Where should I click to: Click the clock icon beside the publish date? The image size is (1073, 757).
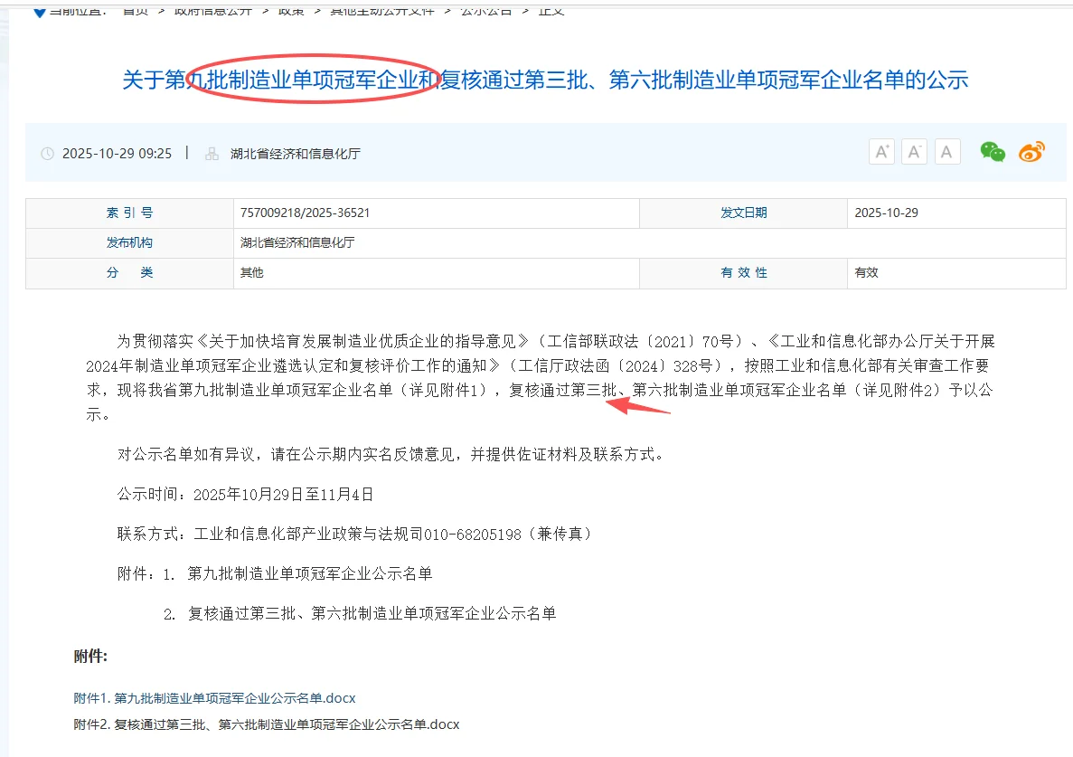click(x=47, y=153)
